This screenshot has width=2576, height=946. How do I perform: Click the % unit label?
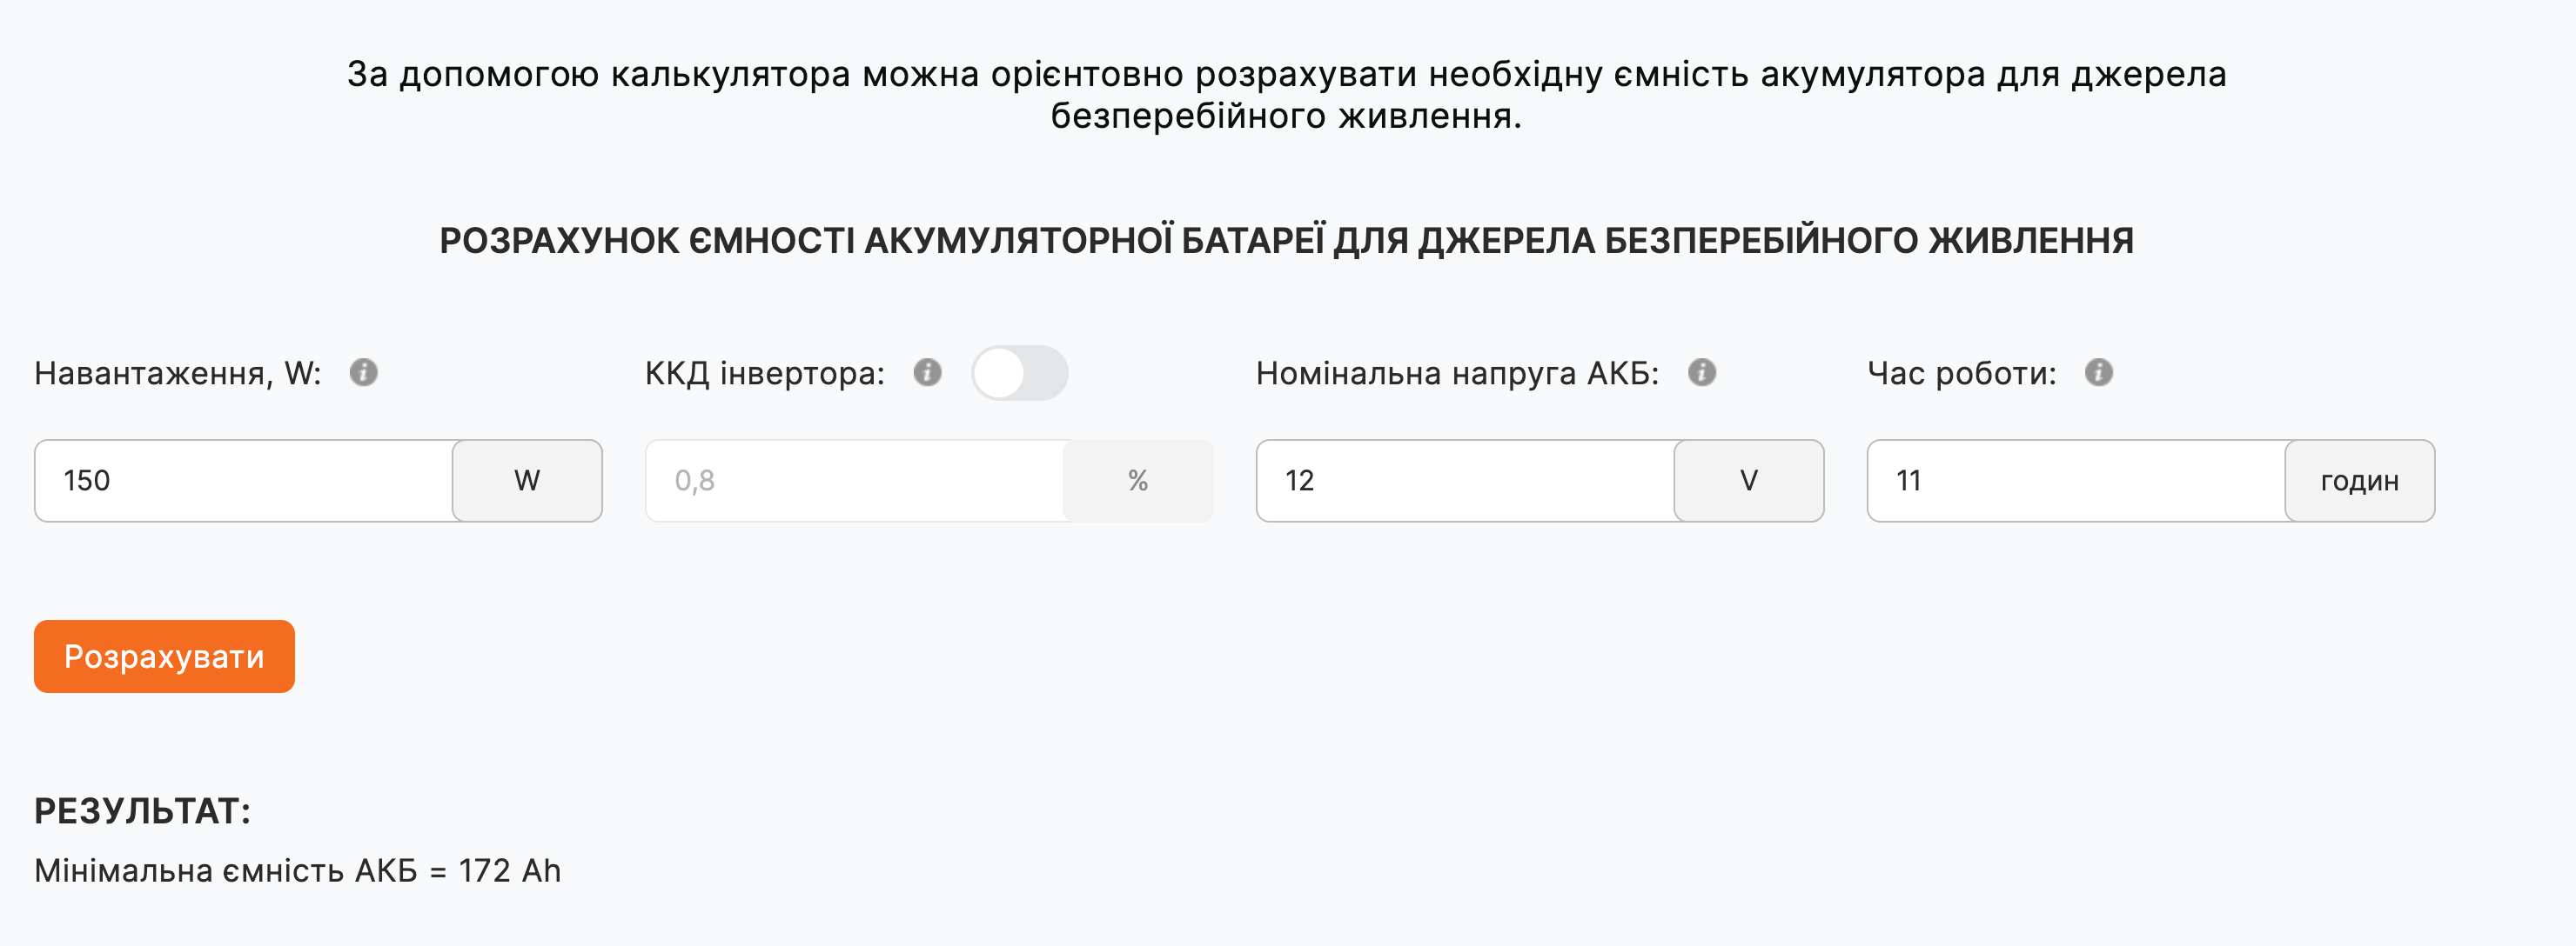point(1138,481)
